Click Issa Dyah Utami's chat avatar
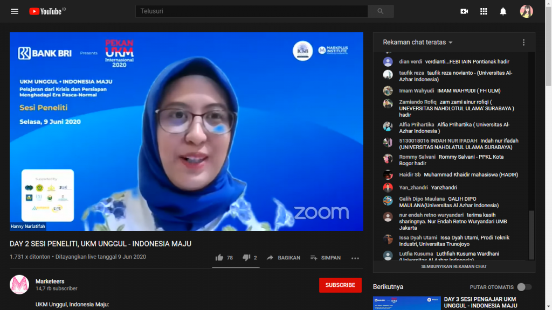 coord(388,239)
